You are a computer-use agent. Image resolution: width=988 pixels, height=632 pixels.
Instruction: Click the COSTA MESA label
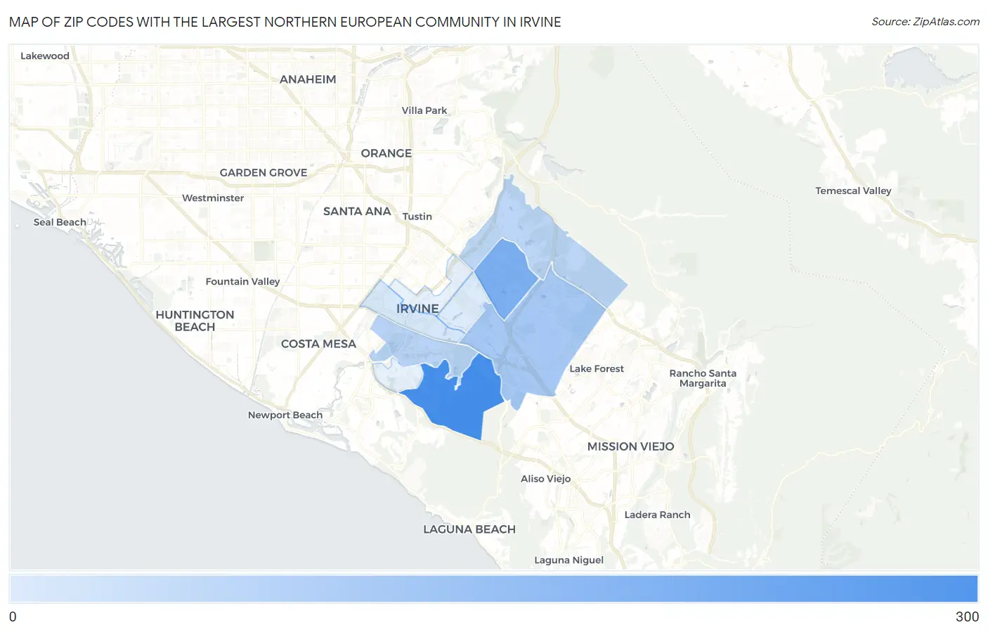[x=318, y=344]
